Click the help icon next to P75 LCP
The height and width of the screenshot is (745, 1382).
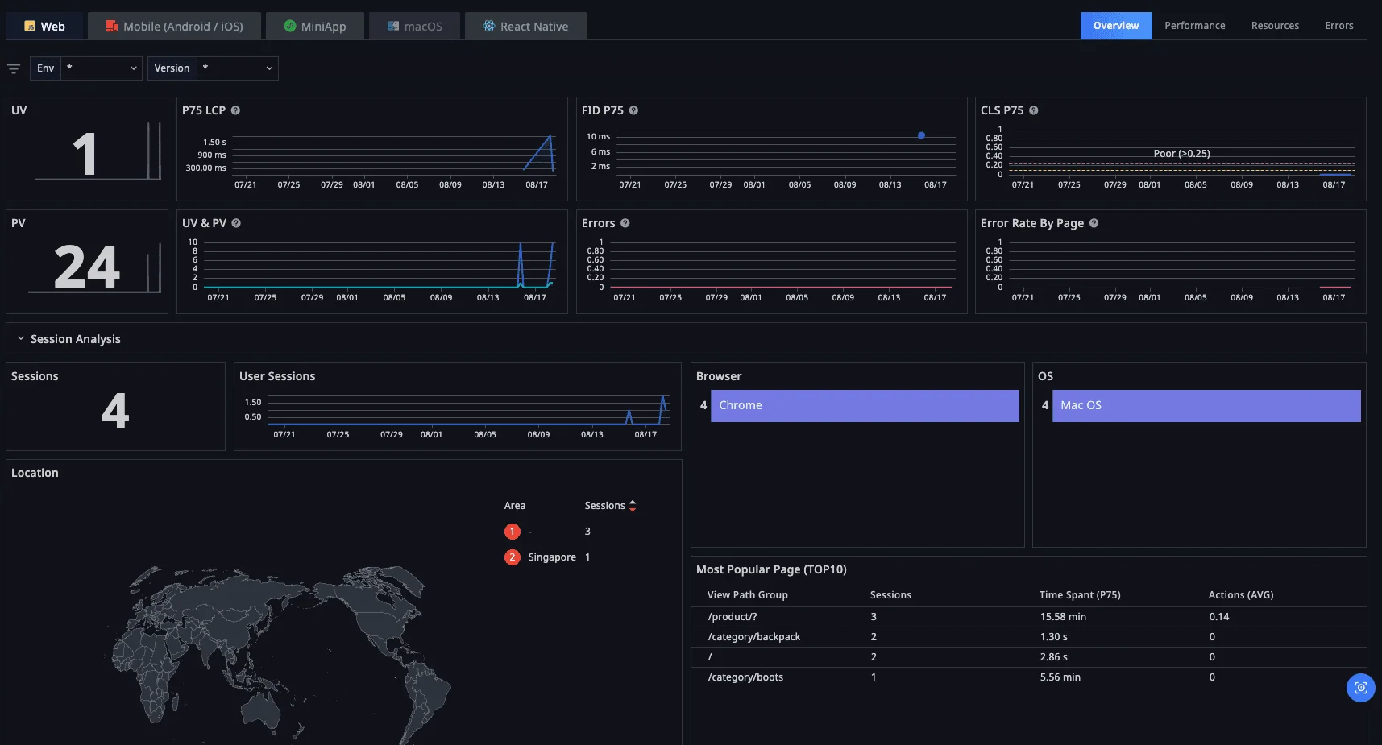coord(236,110)
